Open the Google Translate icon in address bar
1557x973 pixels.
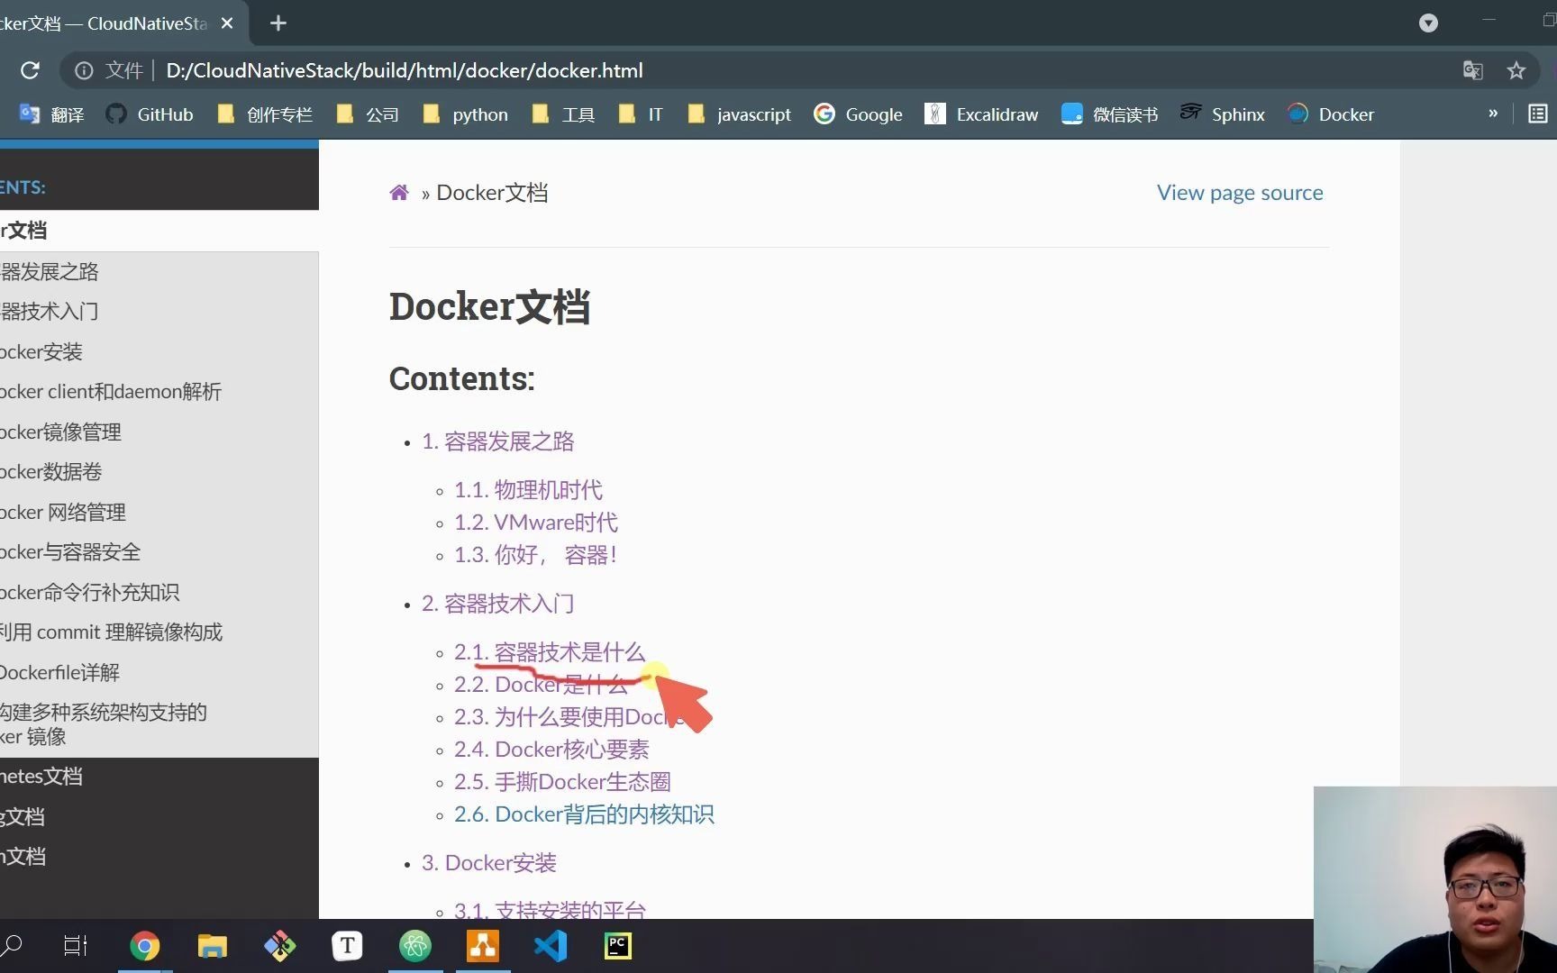coord(1472,70)
